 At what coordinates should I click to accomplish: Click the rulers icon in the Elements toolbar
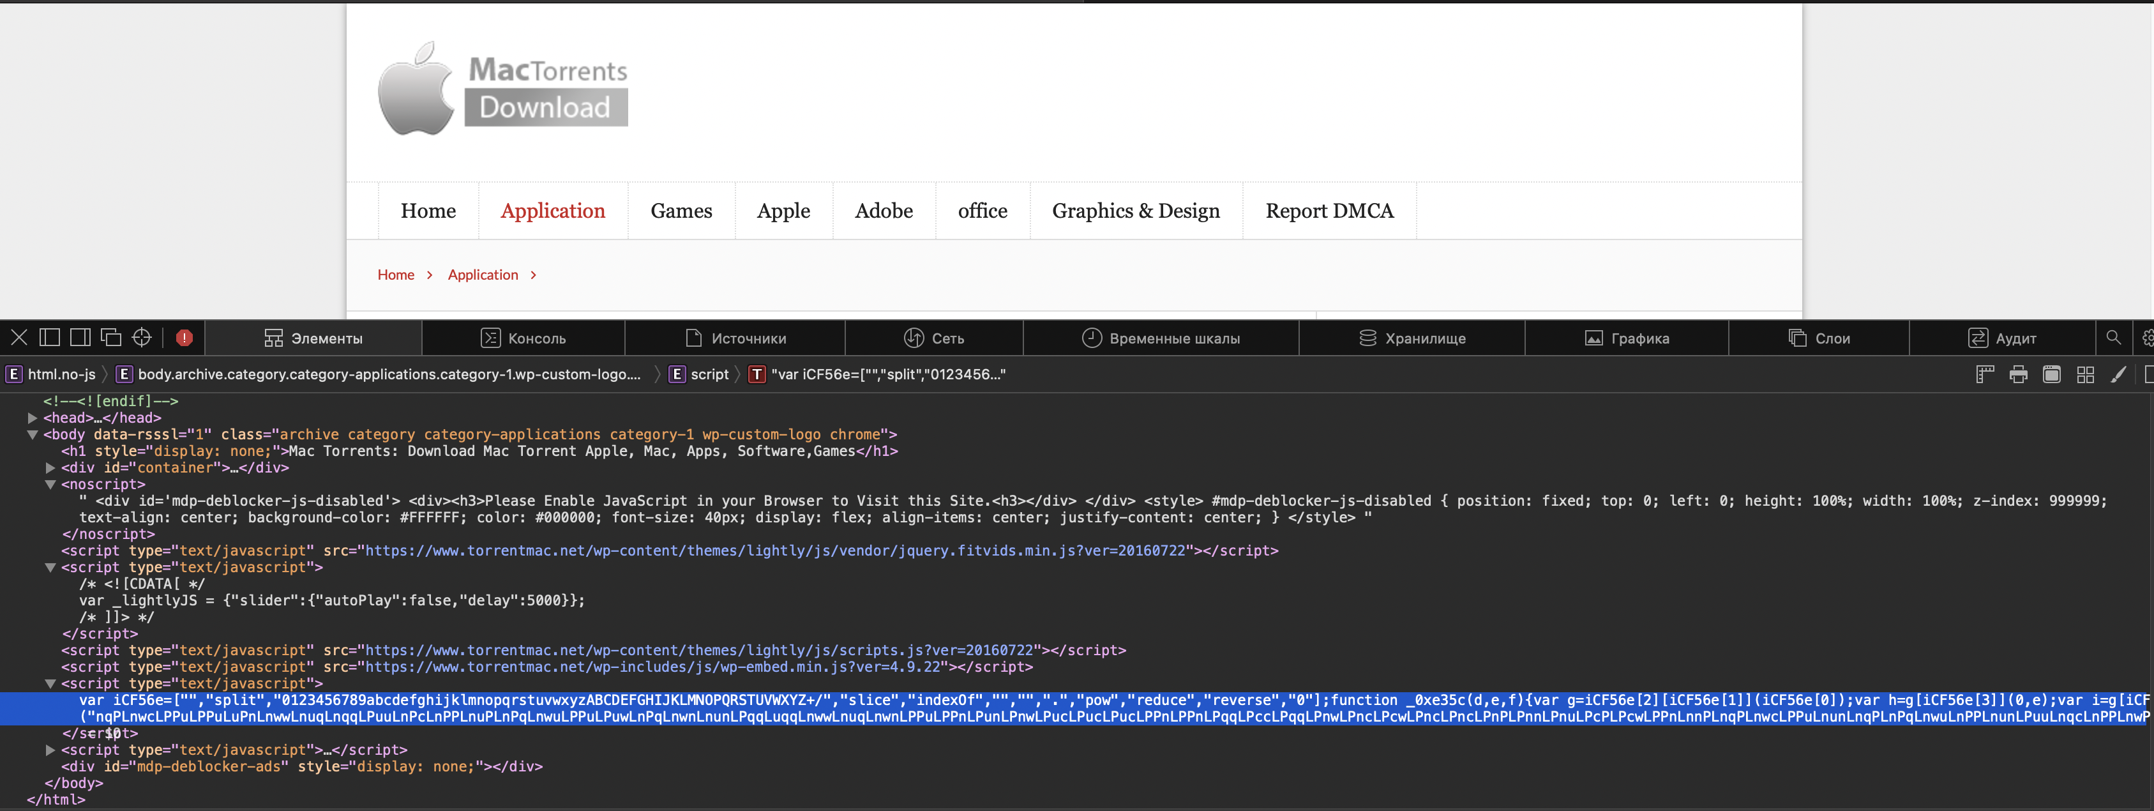1985,374
